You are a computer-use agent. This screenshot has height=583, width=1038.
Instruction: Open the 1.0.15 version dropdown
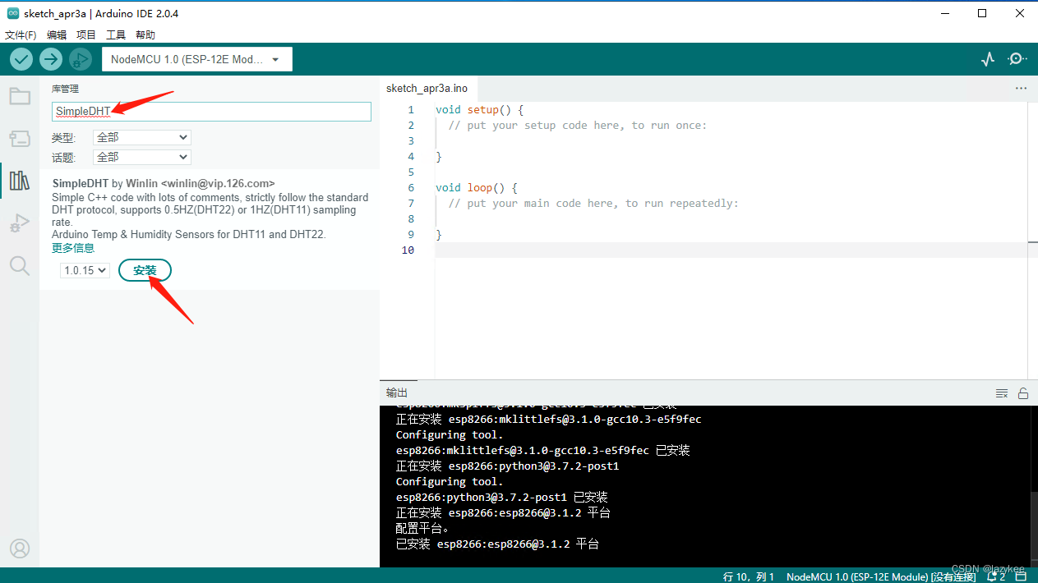point(84,269)
